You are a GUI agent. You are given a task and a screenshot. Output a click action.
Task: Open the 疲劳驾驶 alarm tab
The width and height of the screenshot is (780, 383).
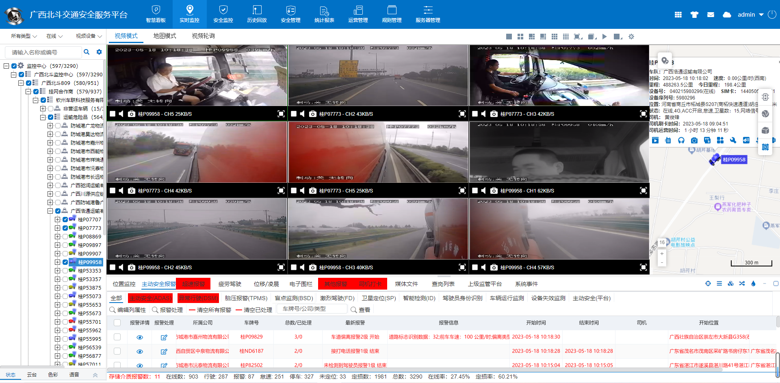230,284
